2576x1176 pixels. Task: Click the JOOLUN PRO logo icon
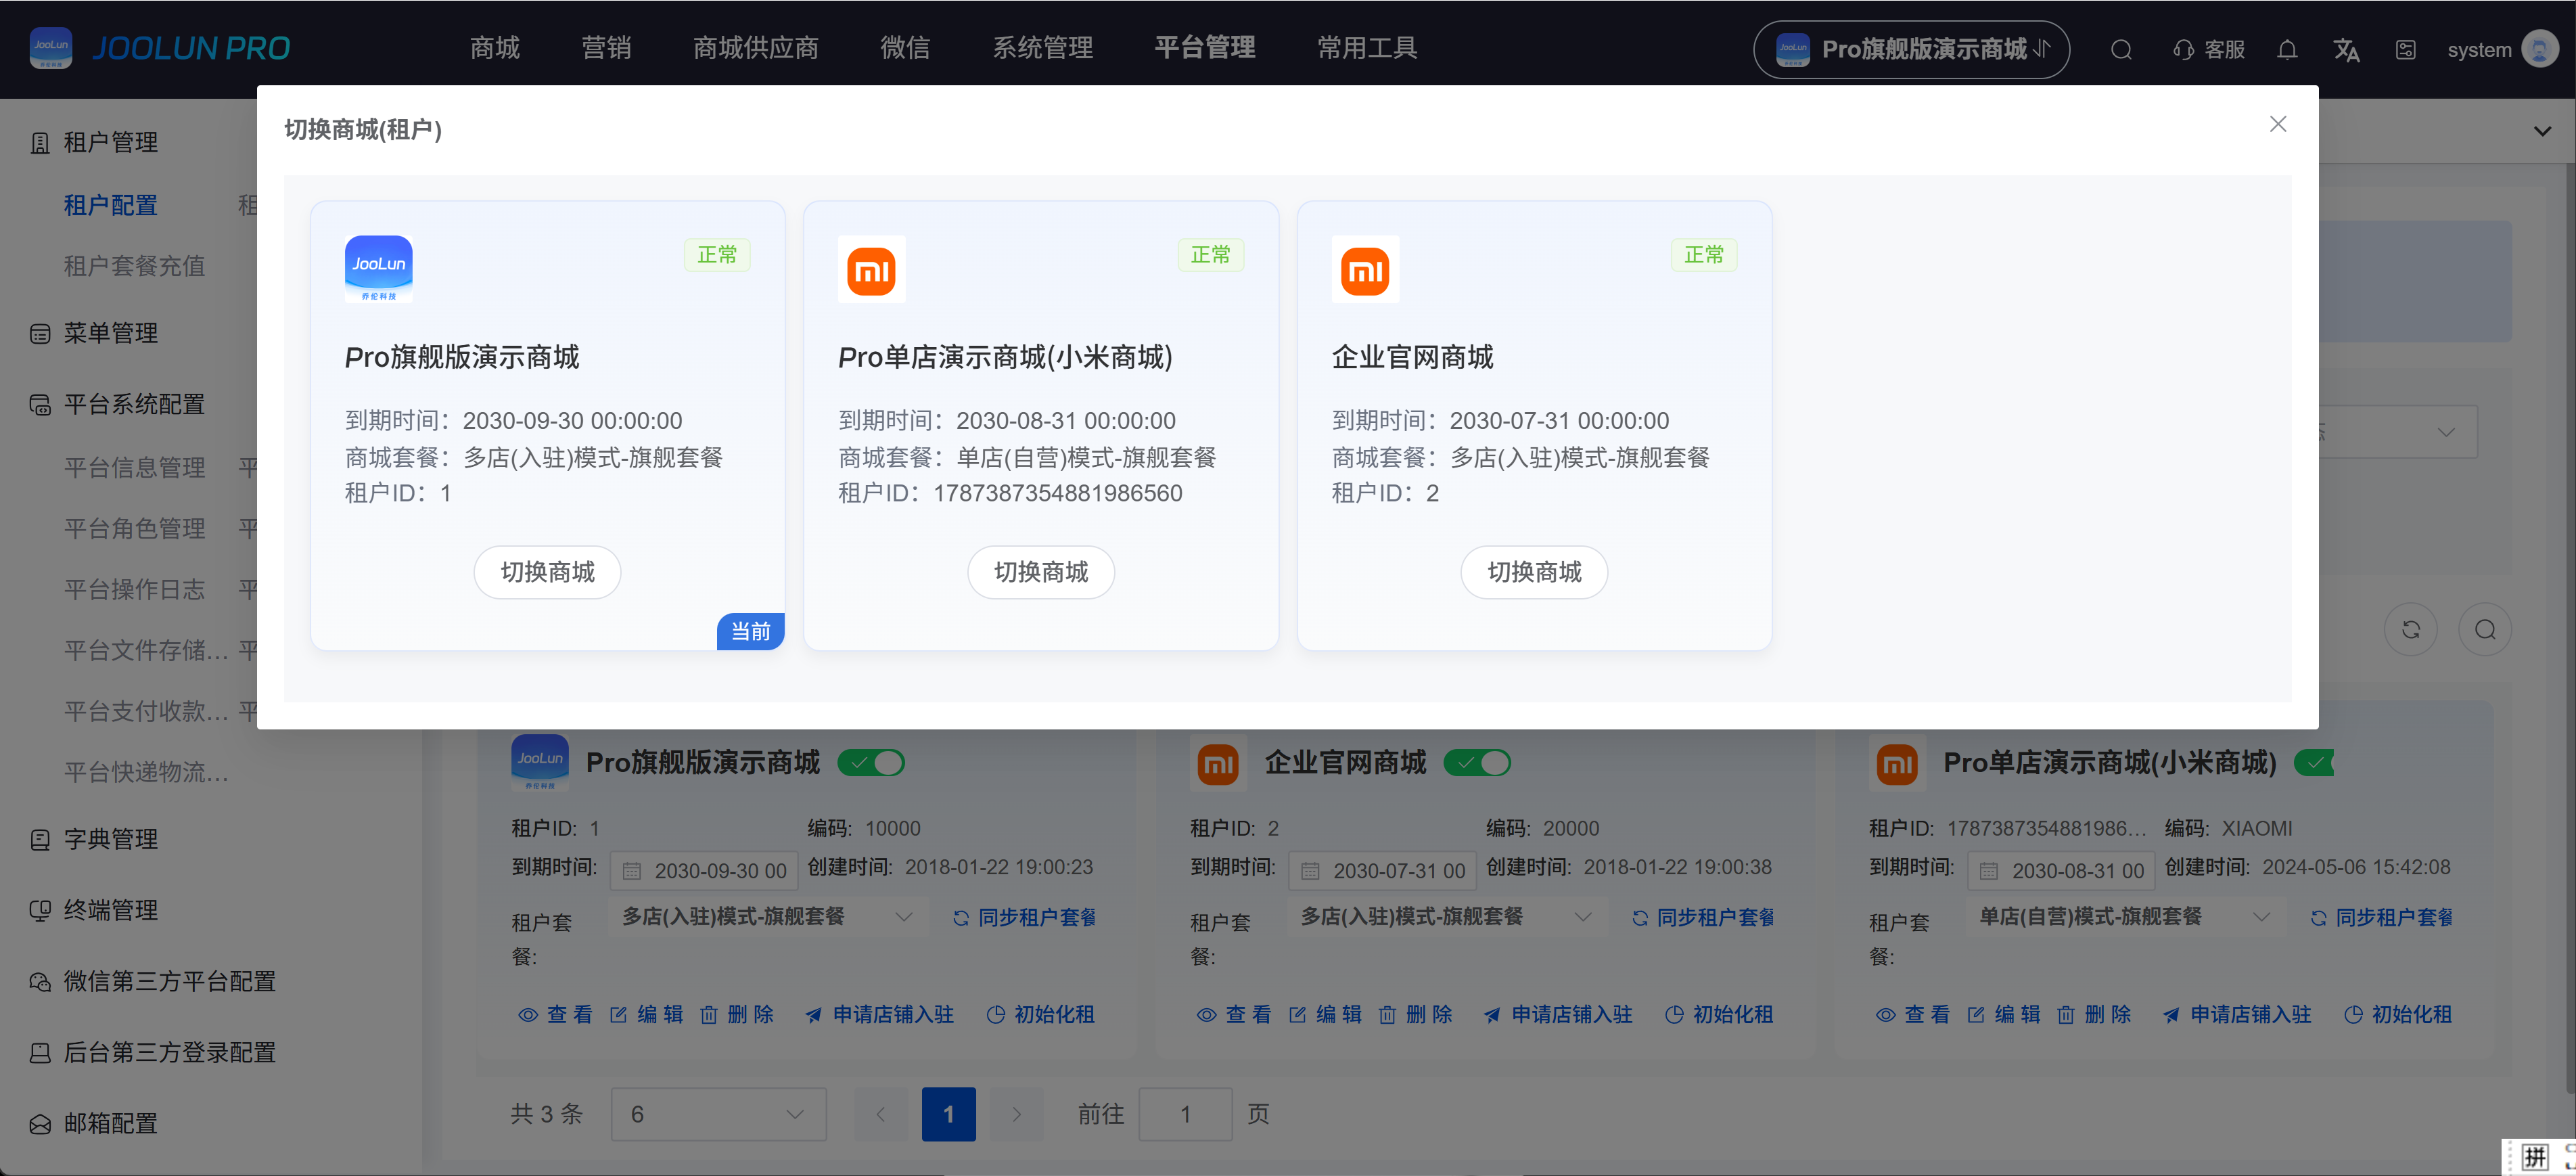point(51,48)
